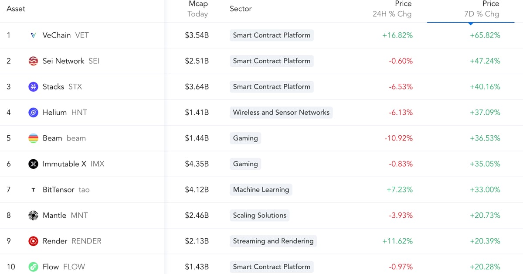Click the VeChain logo icon
Image resolution: width=523 pixels, height=274 pixels.
34,35
